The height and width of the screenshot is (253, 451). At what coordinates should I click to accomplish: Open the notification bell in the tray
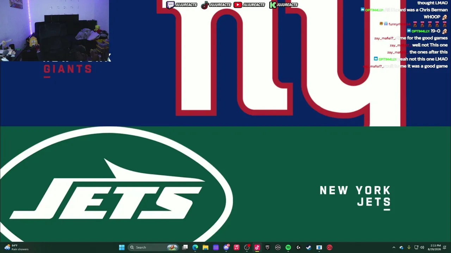click(445, 247)
